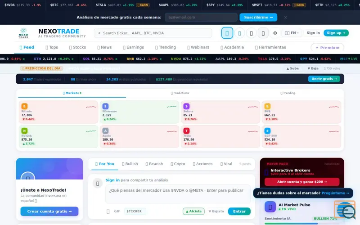
Task: Click the red T badge on Tesla card
Action: tap(186, 130)
